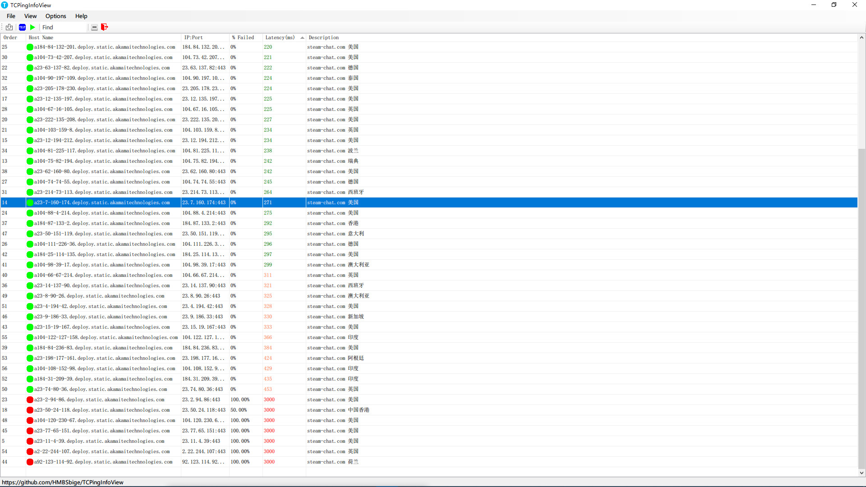Click the blue TEST toolbar icon
The image size is (866, 487).
[22, 27]
